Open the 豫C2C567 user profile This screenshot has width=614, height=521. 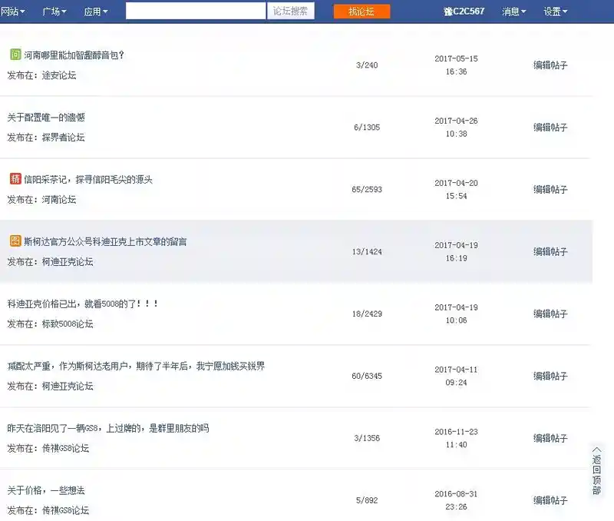(x=464, y=12)
